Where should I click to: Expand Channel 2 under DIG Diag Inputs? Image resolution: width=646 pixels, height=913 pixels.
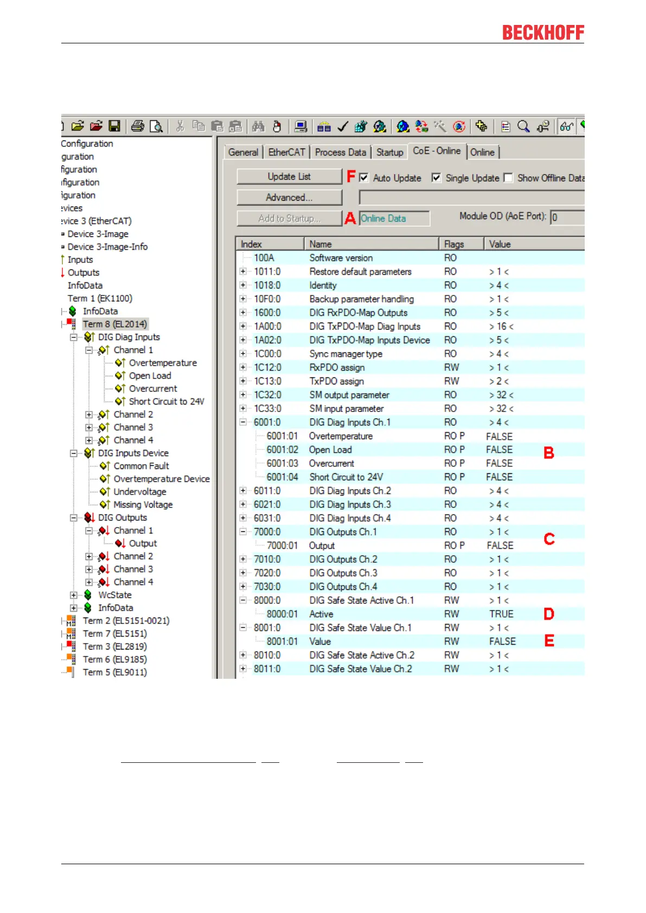pos(89,415)
